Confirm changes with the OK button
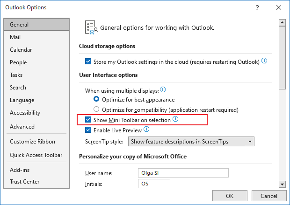The width and height of the screenshot is (290, 205). point(230,196)
